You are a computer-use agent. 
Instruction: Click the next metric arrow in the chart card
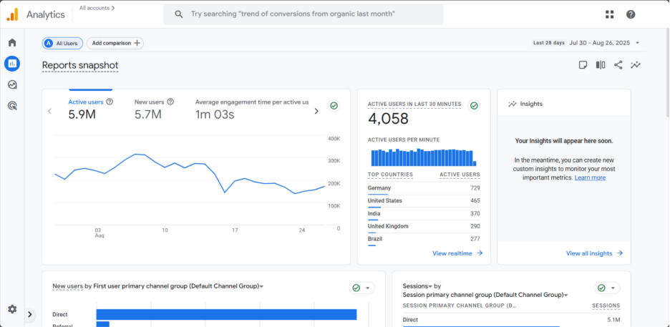pos(316,112)
